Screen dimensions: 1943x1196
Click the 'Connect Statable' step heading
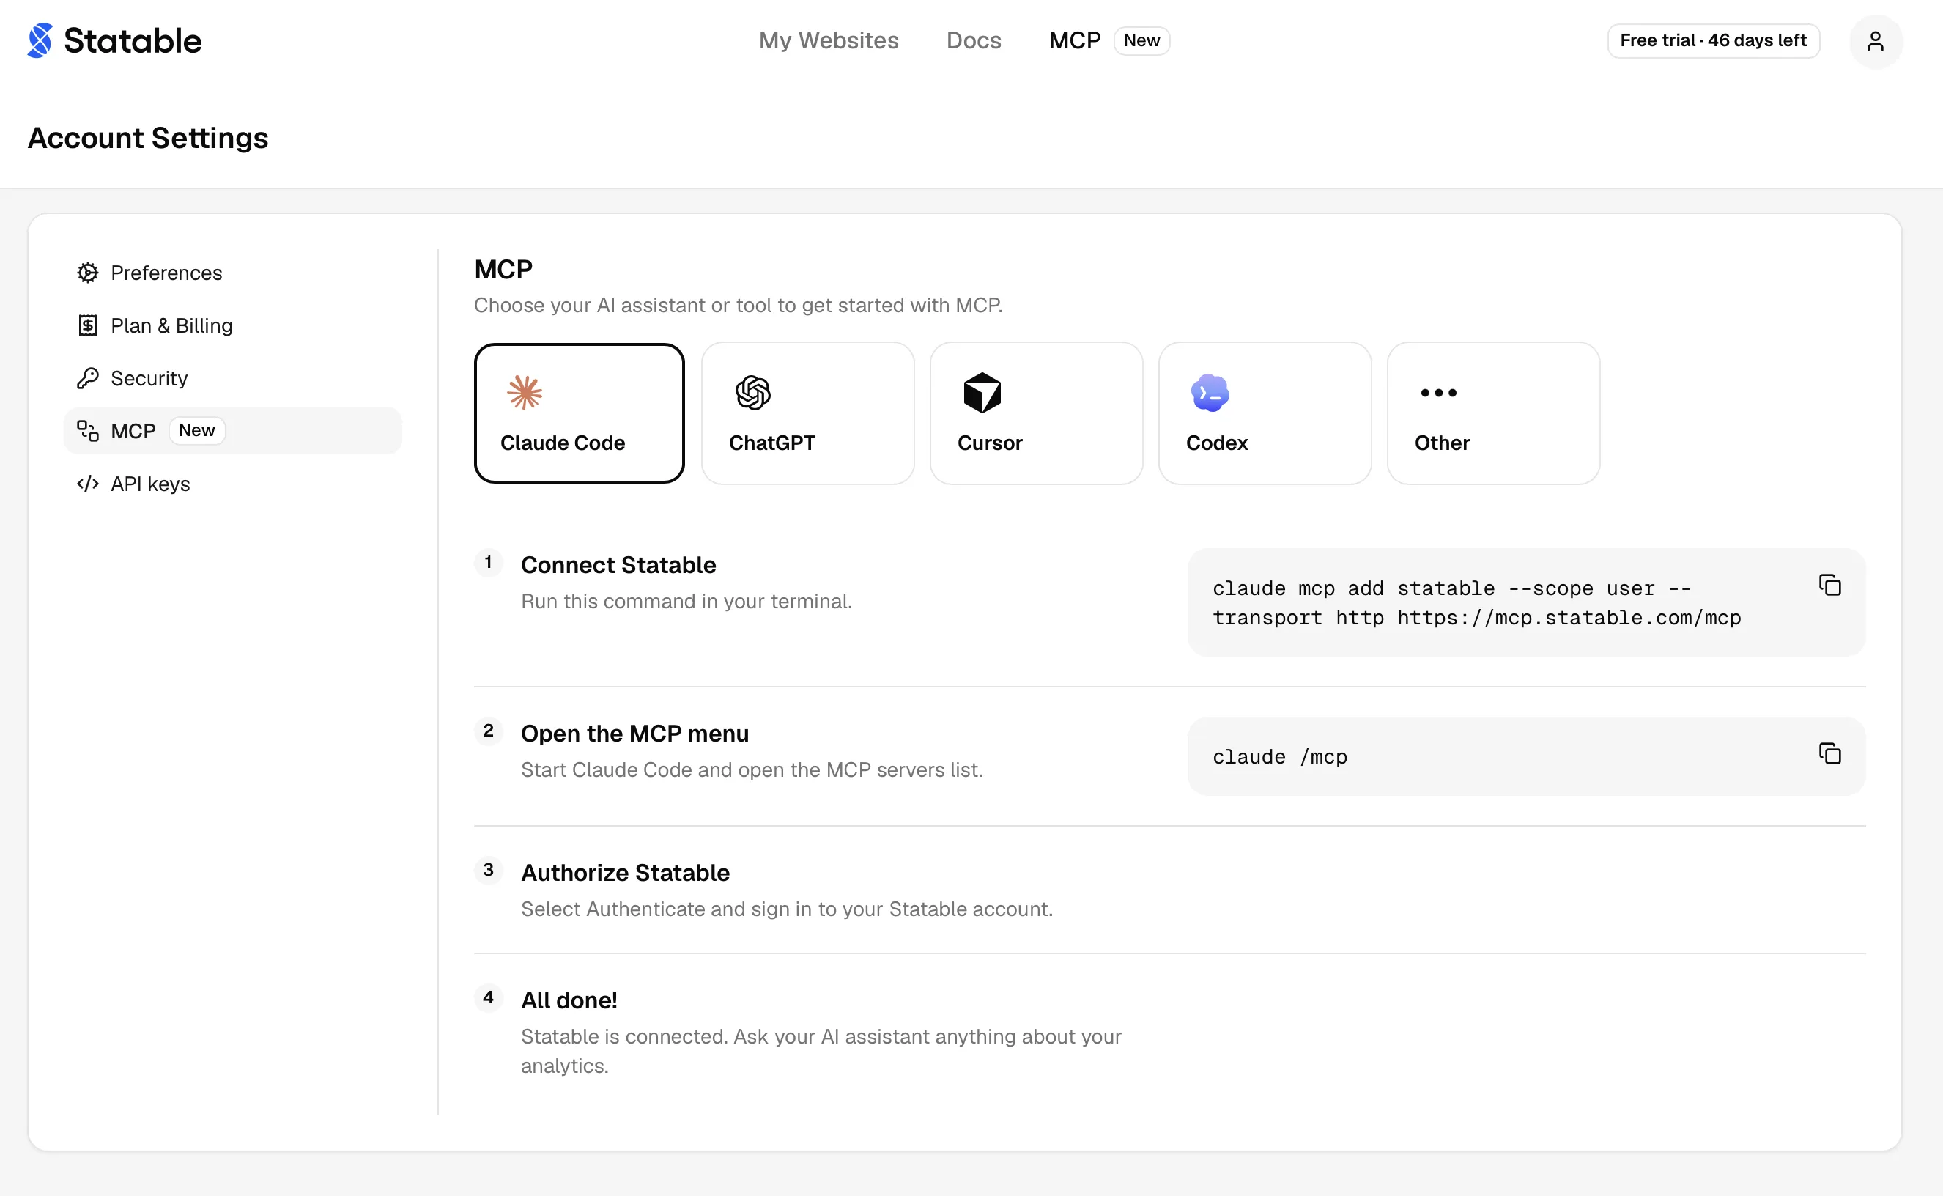click(618, 565)
